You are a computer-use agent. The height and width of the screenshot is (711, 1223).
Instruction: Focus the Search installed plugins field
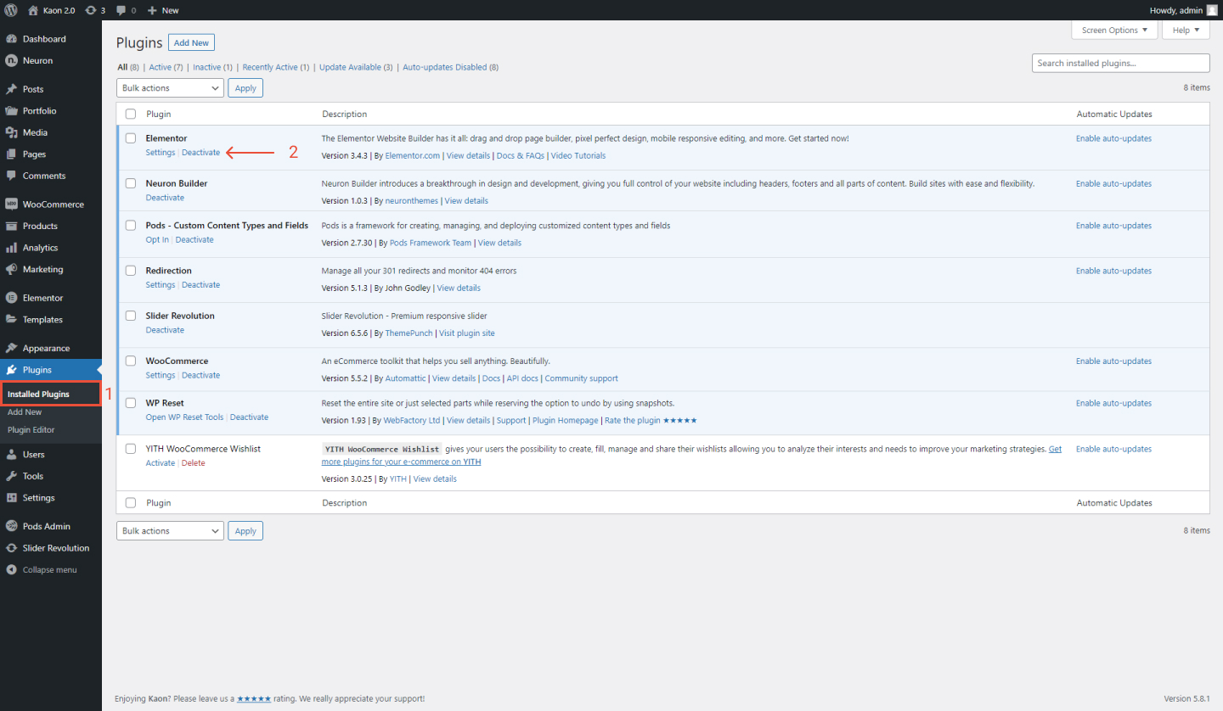tap(1121, 63)
